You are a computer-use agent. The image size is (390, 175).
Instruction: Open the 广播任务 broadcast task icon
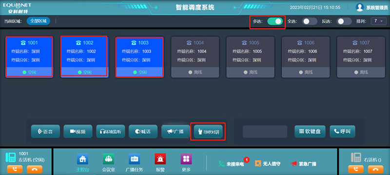[x=135, y=159]
